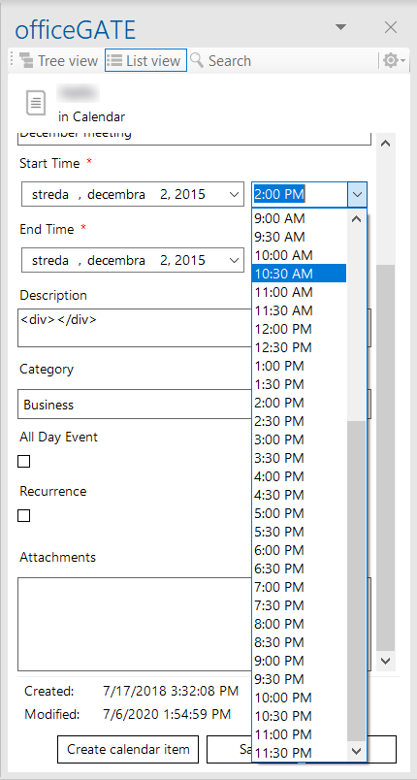Choose 3:00 PM in the time list

click(300, 439)
